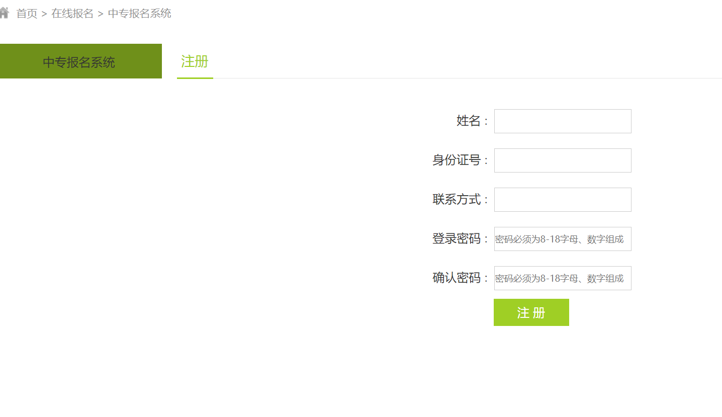Click the home icon in the breadcrumb

4,13
